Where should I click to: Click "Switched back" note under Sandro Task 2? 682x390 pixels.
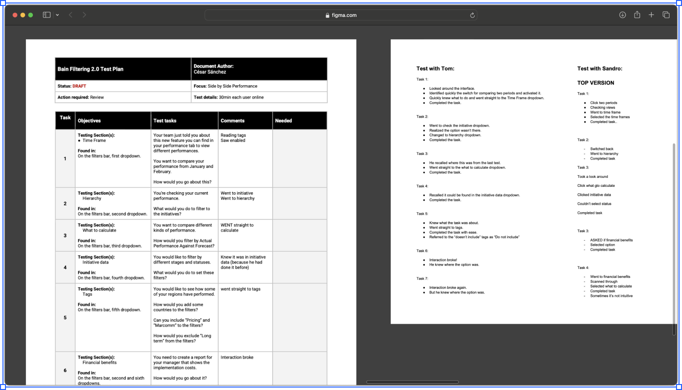(x=602, y=149)
